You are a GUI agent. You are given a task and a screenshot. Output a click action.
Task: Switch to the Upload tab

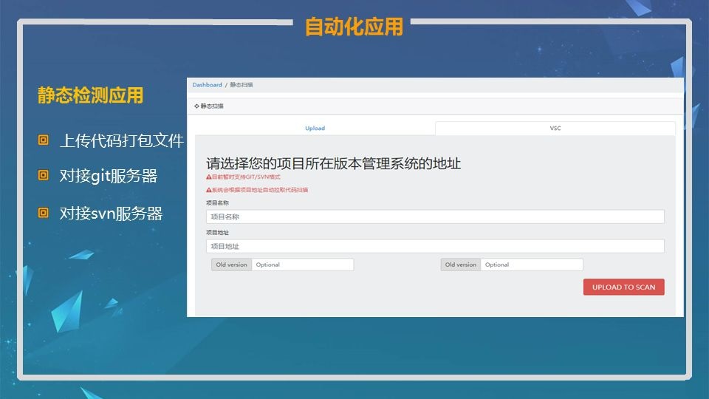315,128
